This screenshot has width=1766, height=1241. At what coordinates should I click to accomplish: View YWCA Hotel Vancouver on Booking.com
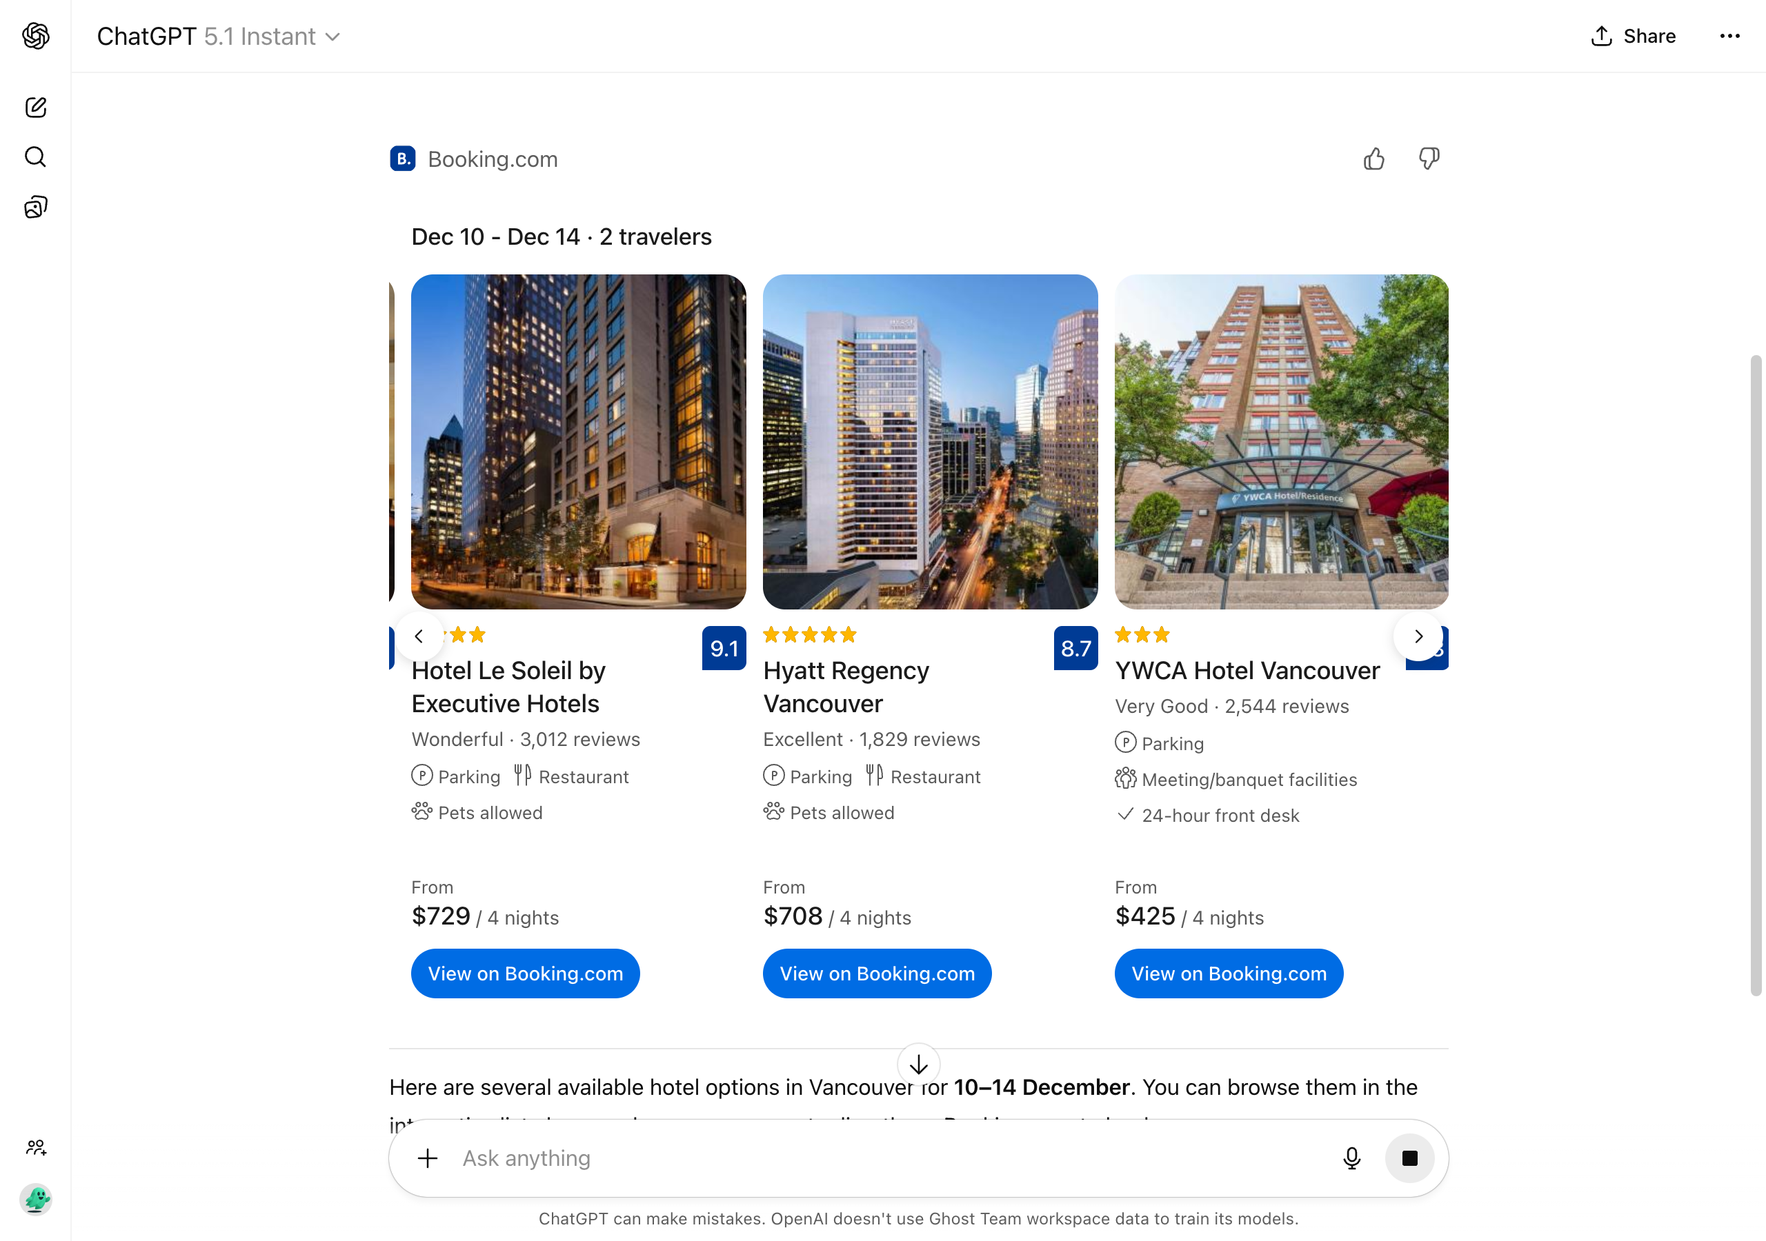click(x=1229, y=973)
